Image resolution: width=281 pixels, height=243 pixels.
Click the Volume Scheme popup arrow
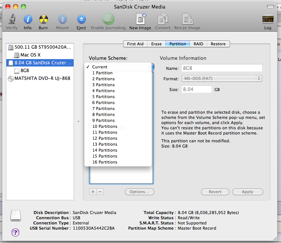click(153, 67)
